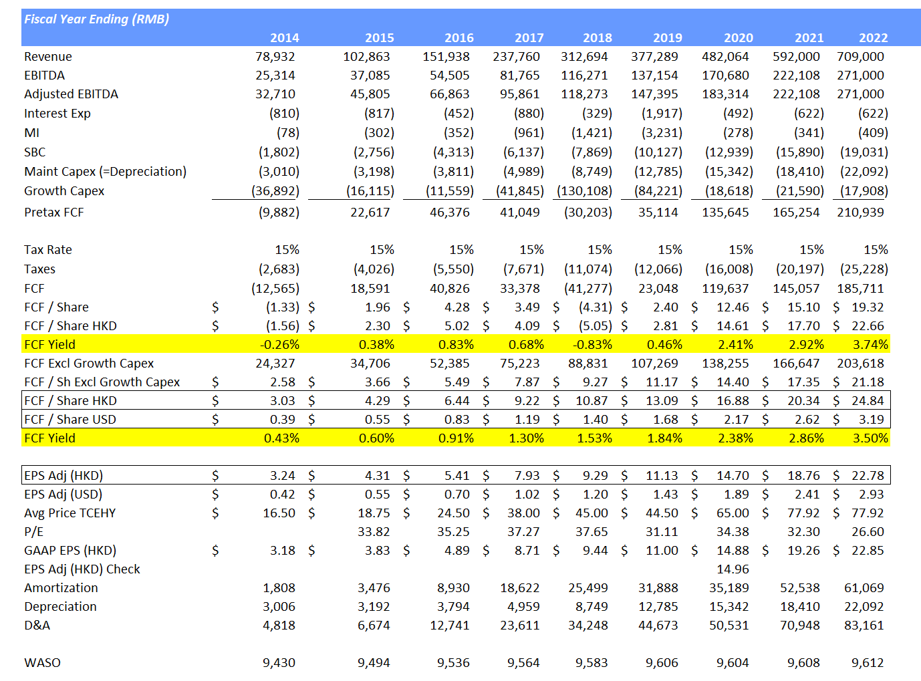921x681 pixels.
Task: Click the 2014 column header
Action: tap(284, 38)
